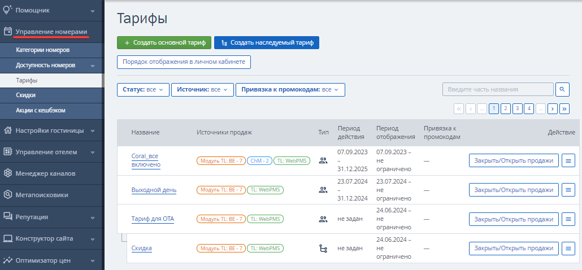
Task: Click the Репутация chat icon in sidebar
Action: 7,216
